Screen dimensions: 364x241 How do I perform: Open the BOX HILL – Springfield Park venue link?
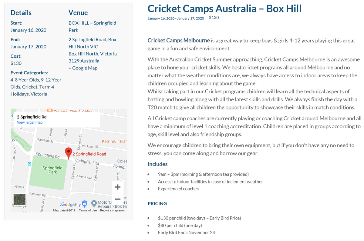pos(92,26)
